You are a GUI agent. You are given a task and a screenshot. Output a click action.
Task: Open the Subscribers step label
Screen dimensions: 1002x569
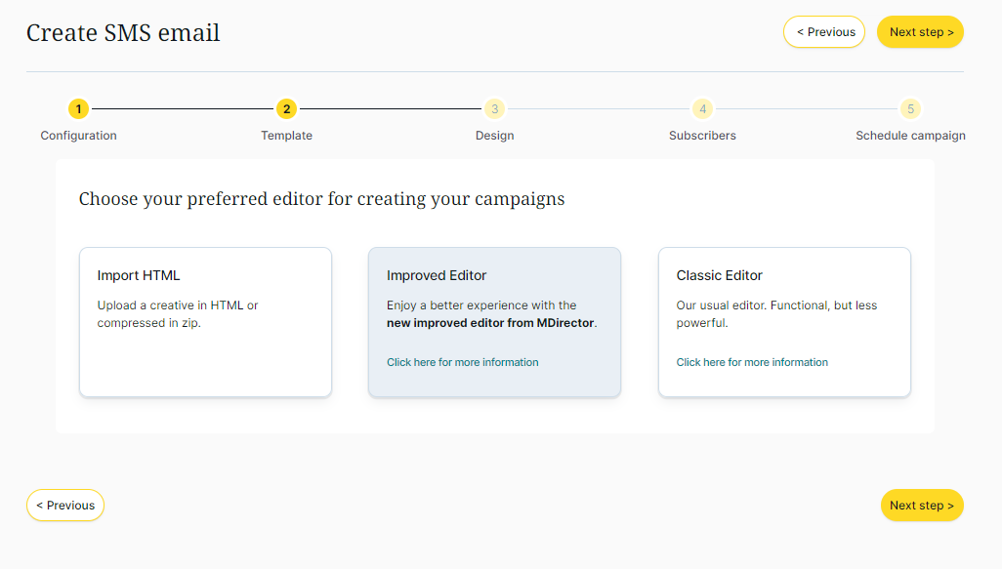pos(702,136)
